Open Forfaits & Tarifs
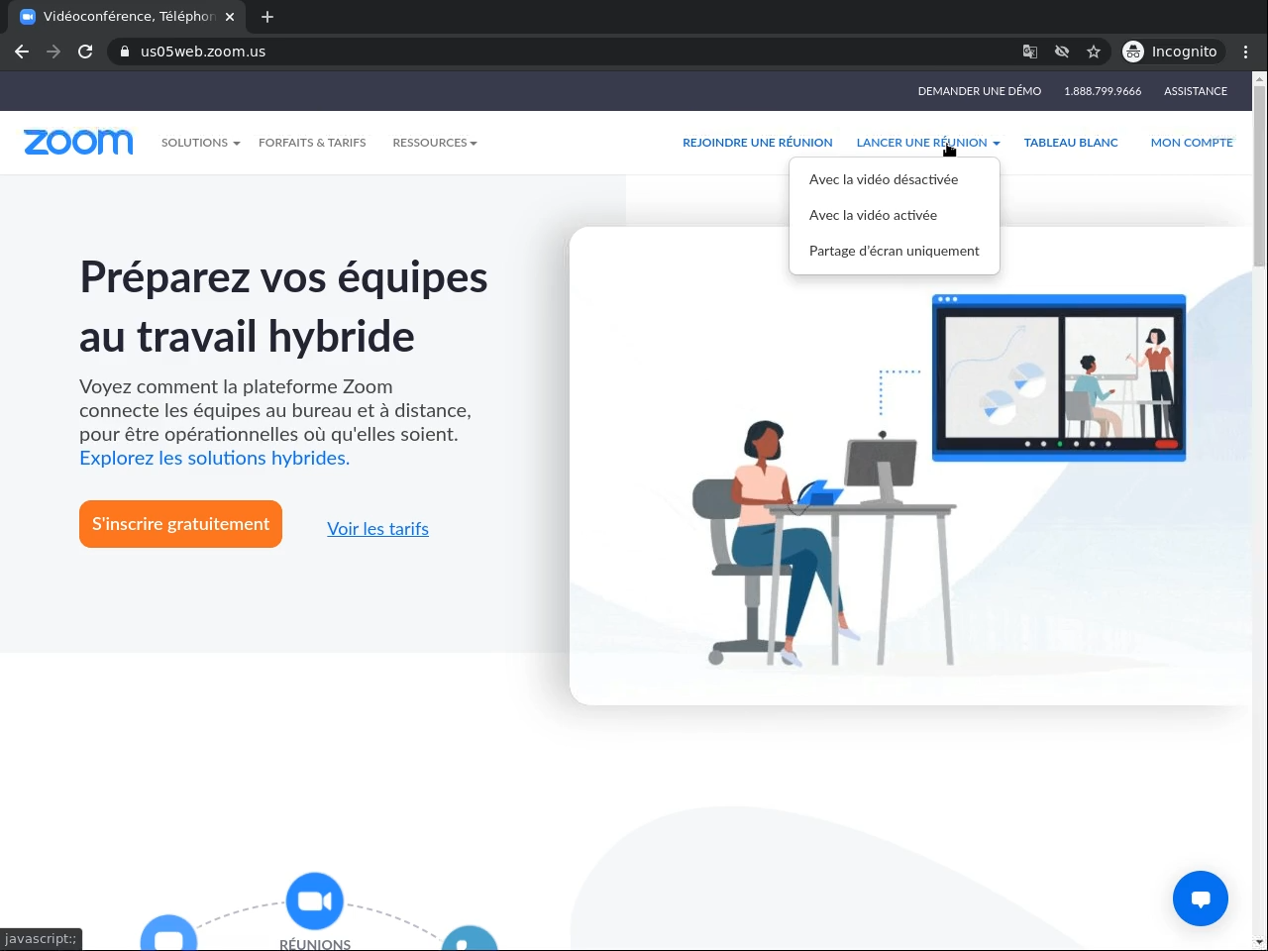Viewport: 1268px width, 951px height. (312, 143)
